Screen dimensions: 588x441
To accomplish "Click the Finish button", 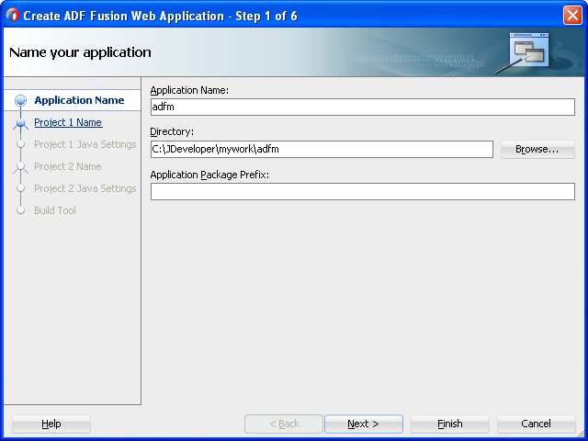I will point(450,424).
